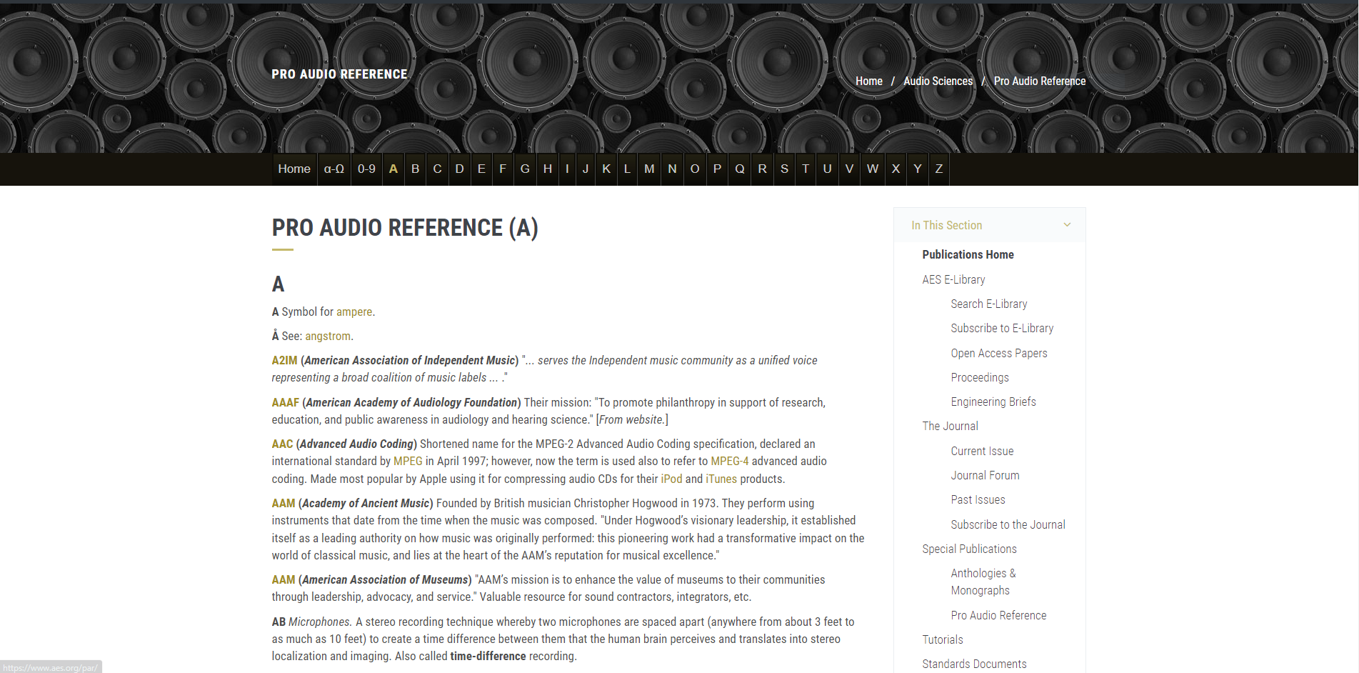Viewport: 1359px width, 673px height.
Task: Follow the angstrom link
Action: click(328, 336)
